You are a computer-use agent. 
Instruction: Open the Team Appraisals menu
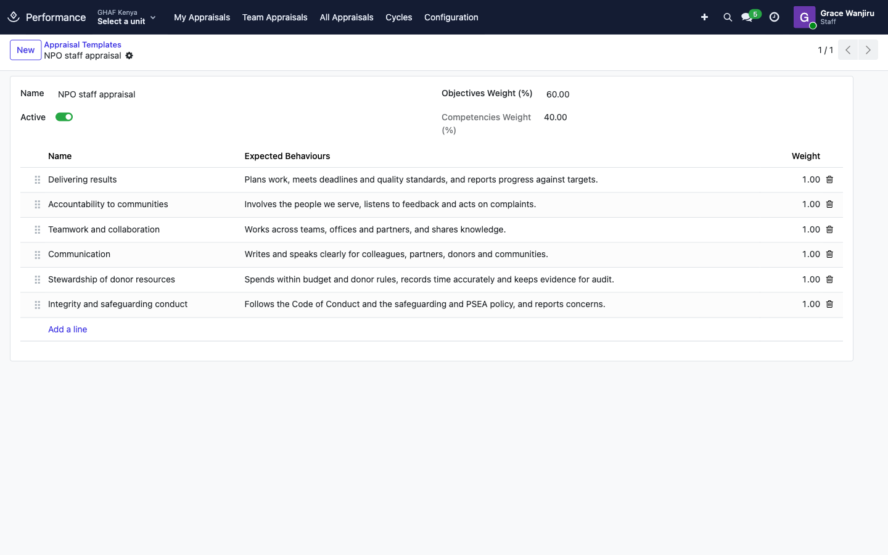click(274, 17)
